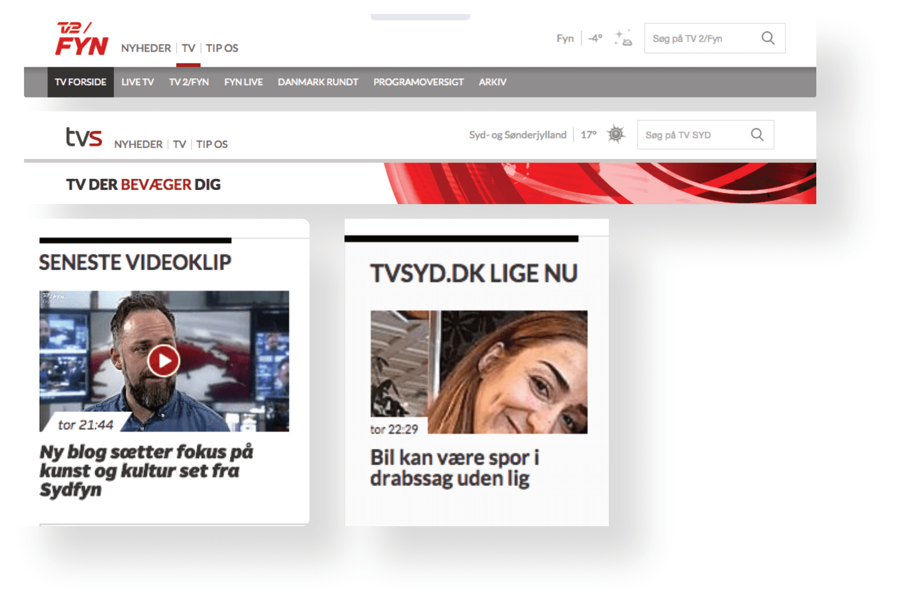The height and width of the screenshot is (607, 897).
Task: Select the TV FORSIDE tab
Action: click(81, 82)
